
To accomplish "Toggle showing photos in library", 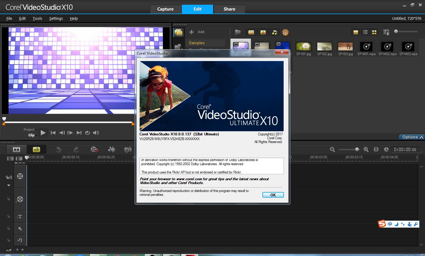I will click(263, 32).
